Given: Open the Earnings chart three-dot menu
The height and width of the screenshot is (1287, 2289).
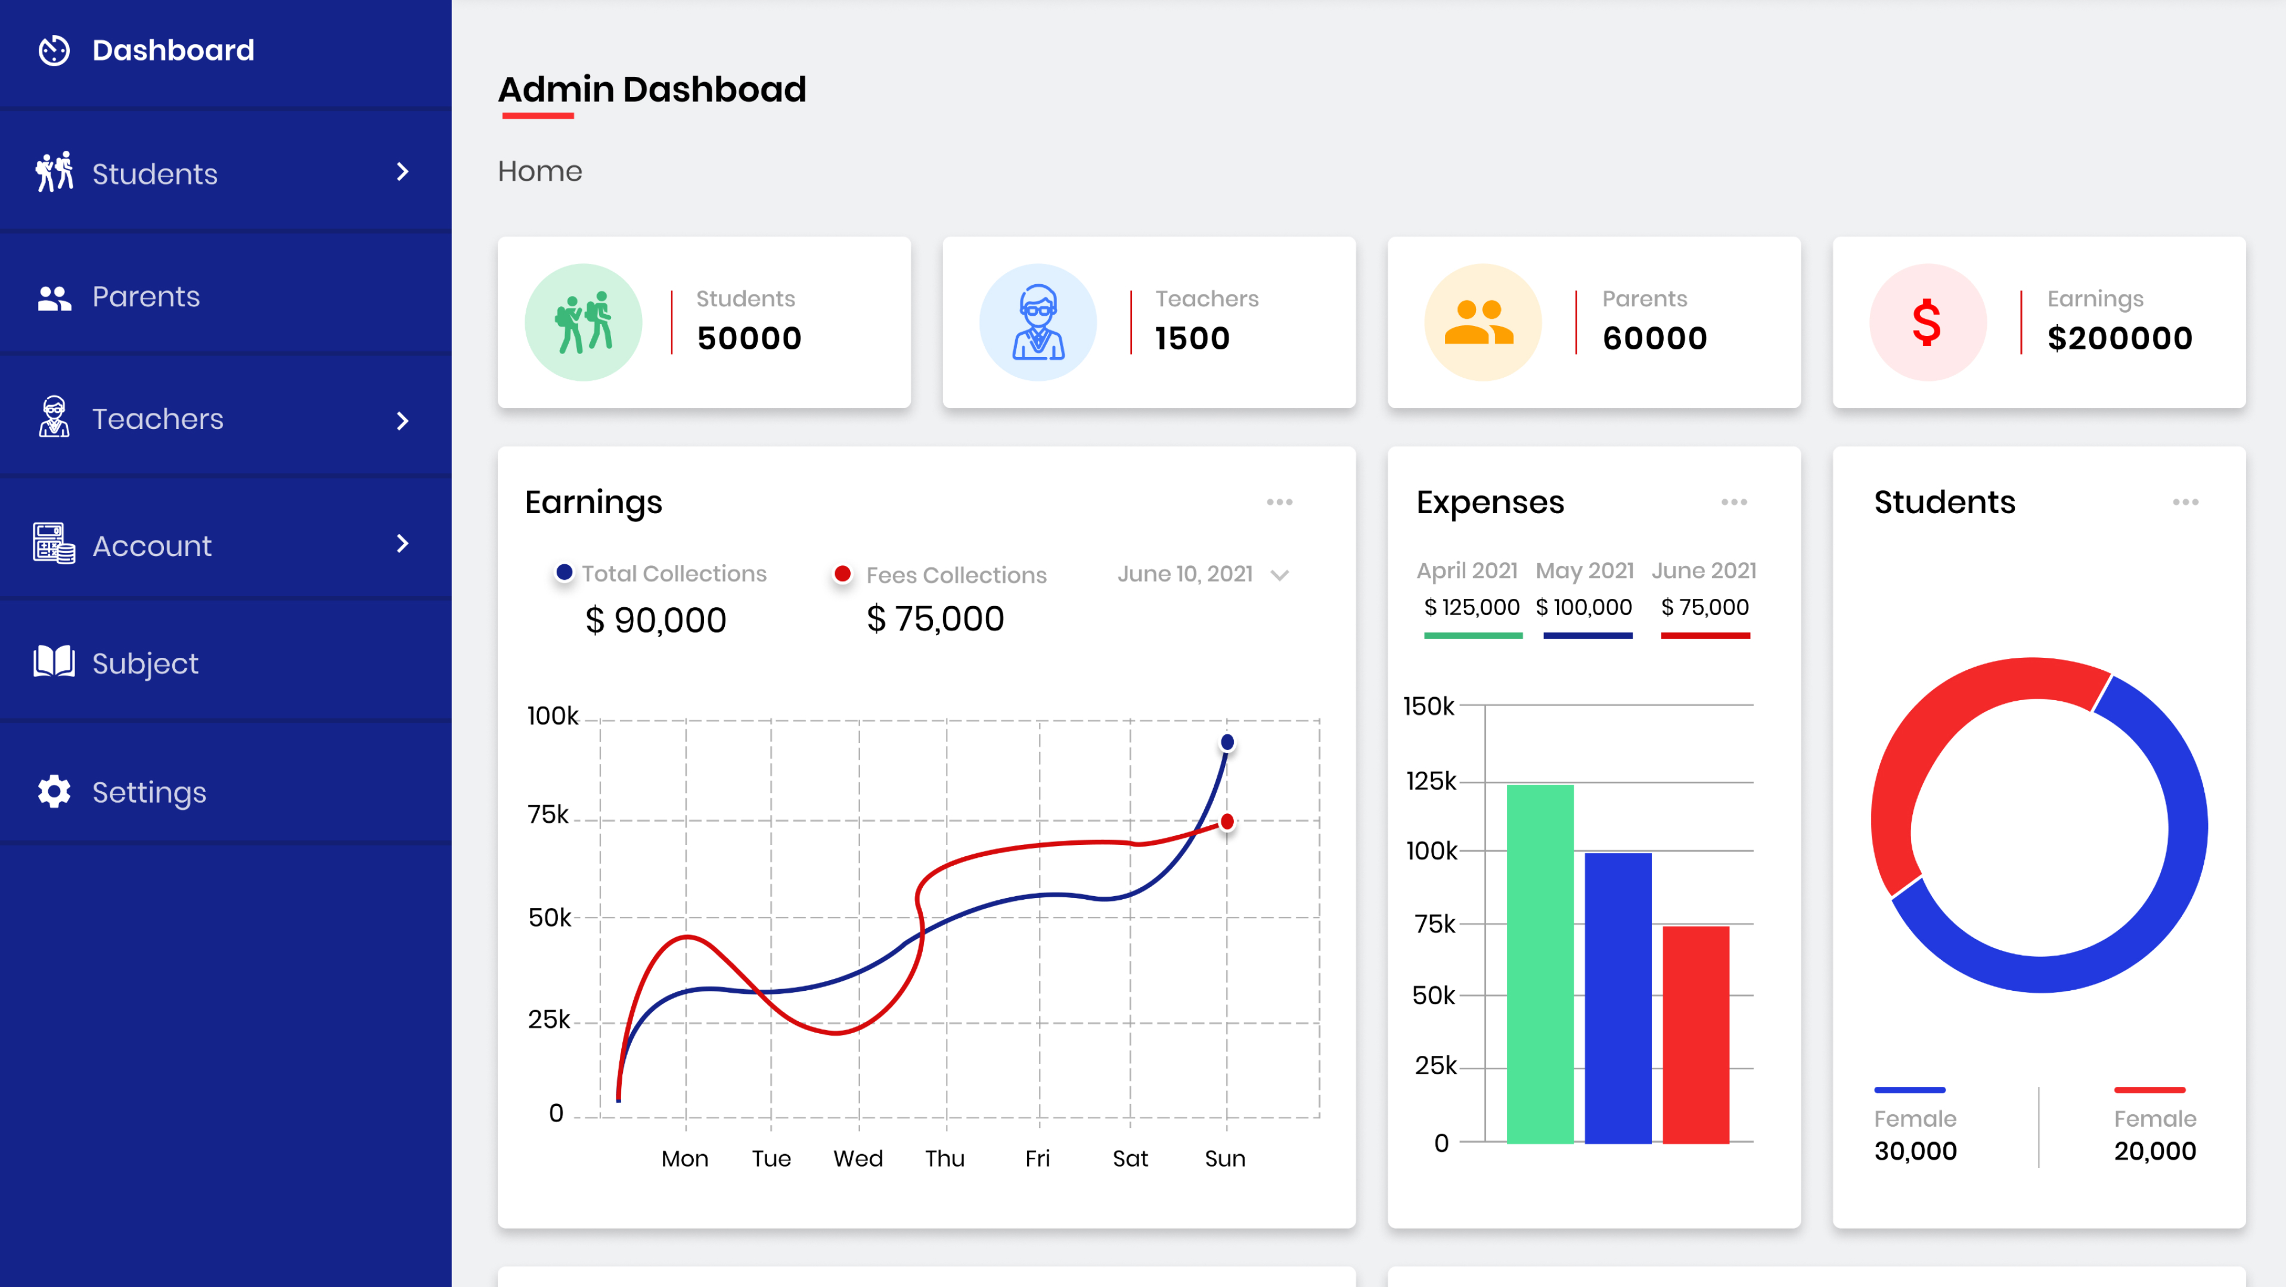Looking at the screenshot, I should tap(1280, 503).
